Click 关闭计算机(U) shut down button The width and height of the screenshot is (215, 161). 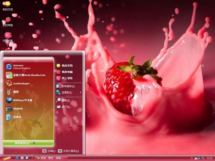[x=69, y=151]
